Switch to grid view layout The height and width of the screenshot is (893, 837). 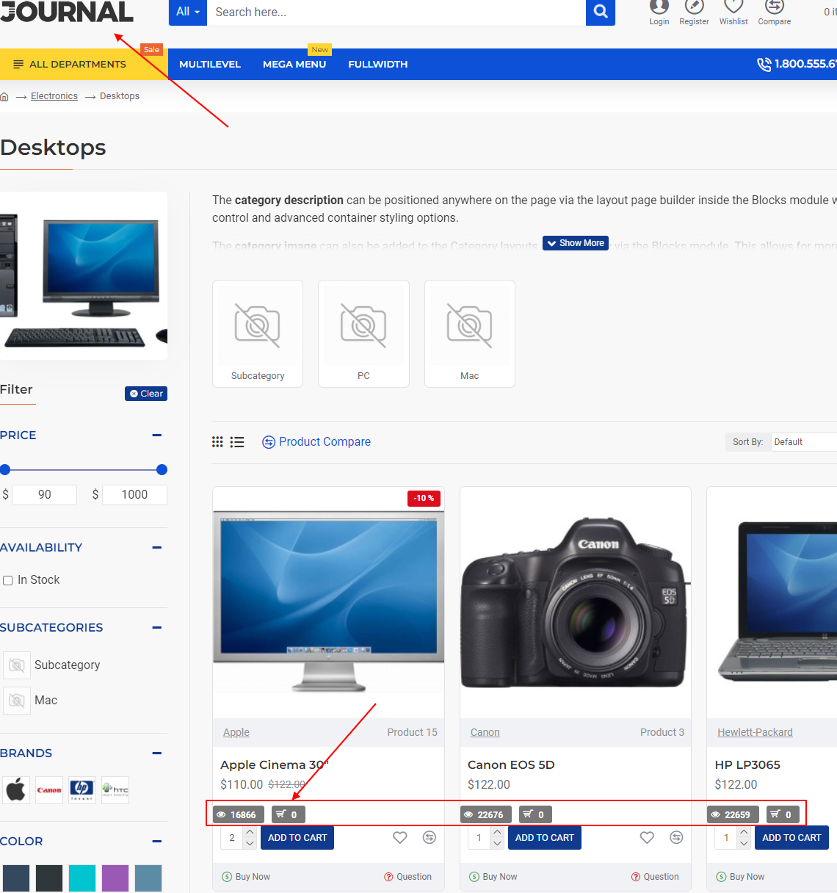(x=217, y=441)
